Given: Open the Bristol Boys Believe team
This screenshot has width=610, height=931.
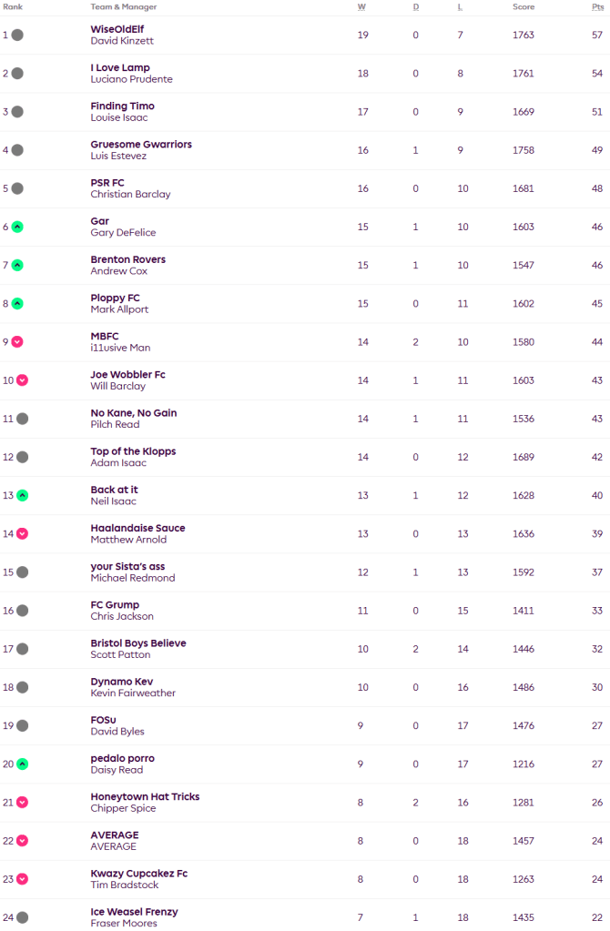Looking at the screenshot, I should click(138, 643).
